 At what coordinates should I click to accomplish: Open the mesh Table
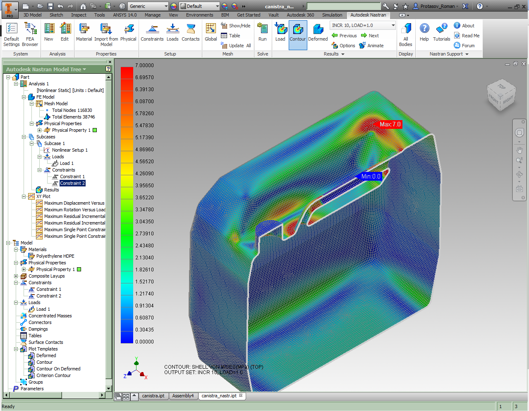[230, 36]
